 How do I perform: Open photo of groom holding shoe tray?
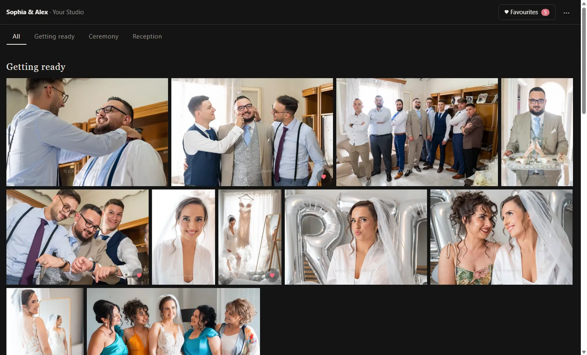pyautogui.click(x=537, y=132)
